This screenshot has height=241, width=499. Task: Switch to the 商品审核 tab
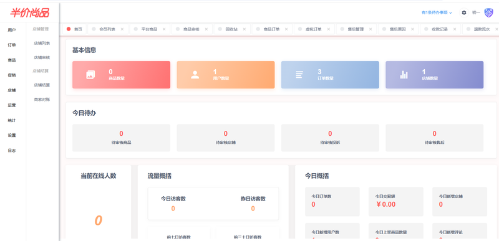(x=191, y=29)
